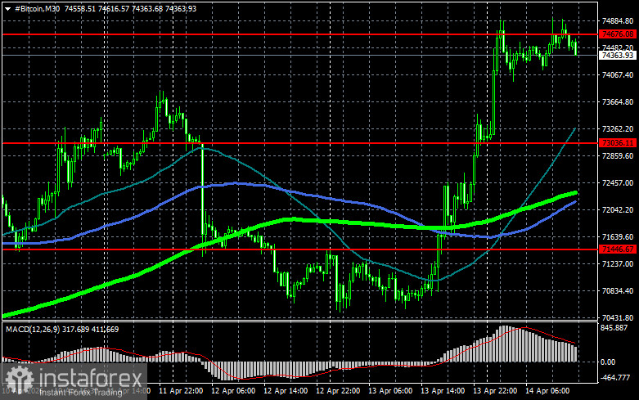Click the 74067.40 price scale label
The image size is (639, 400).
(x=618, y=75)
